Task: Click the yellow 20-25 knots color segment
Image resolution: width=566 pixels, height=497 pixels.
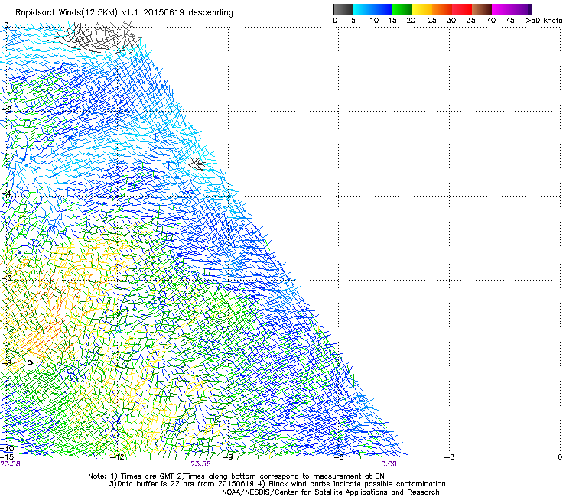Action: pos(422,9)
